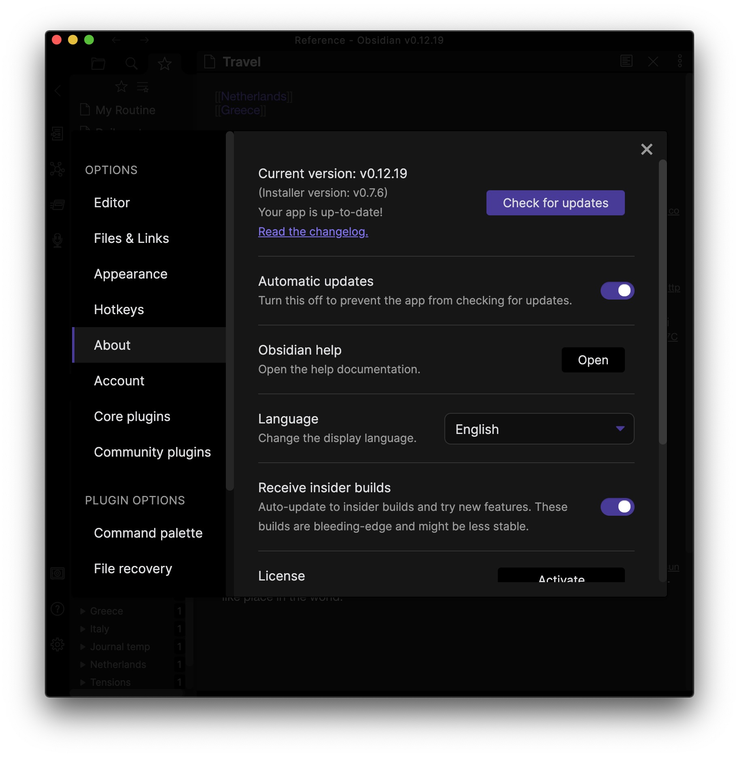739x757 pixels.
Task: Click the Travel note document icon
Action: 209,62
